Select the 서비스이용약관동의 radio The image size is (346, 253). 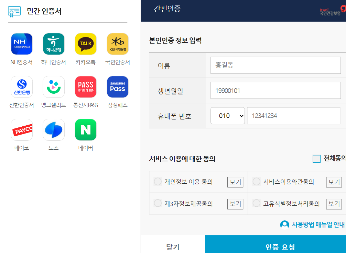click(257, 182)
